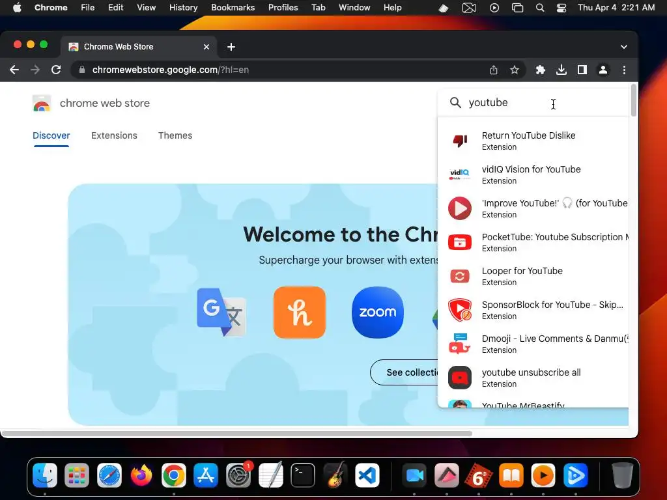
Task: Close the Chrome Web Store tab
Action: tap(206, 47)
